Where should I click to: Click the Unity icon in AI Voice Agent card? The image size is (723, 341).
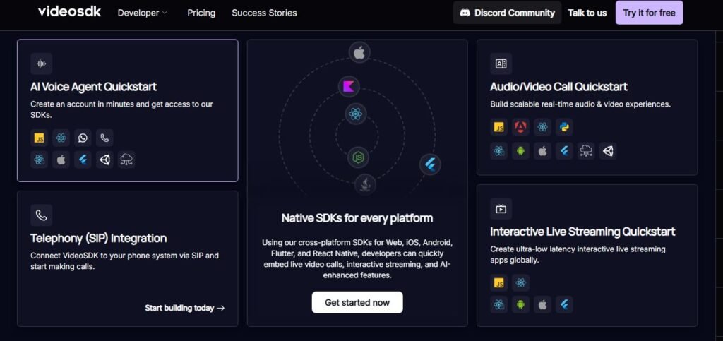104,160
